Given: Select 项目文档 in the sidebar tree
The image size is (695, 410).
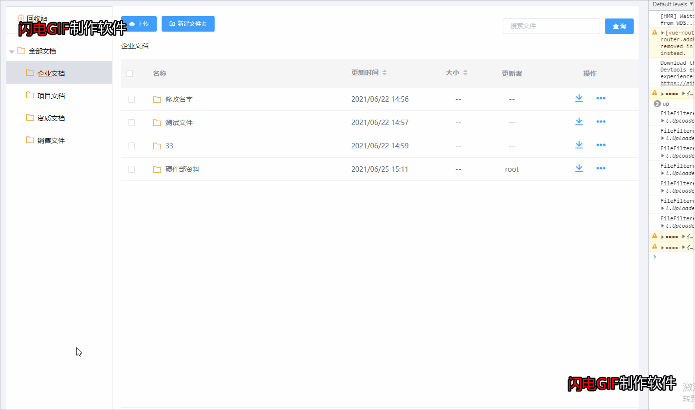Looking at the screenshot, I should pos(59,95).
